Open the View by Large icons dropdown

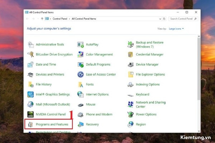[x=176, y=29]
